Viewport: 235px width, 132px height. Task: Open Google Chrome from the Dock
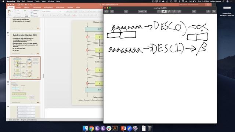91,128
